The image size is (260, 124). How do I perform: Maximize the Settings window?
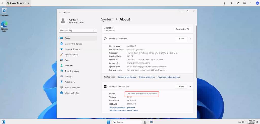187,11
